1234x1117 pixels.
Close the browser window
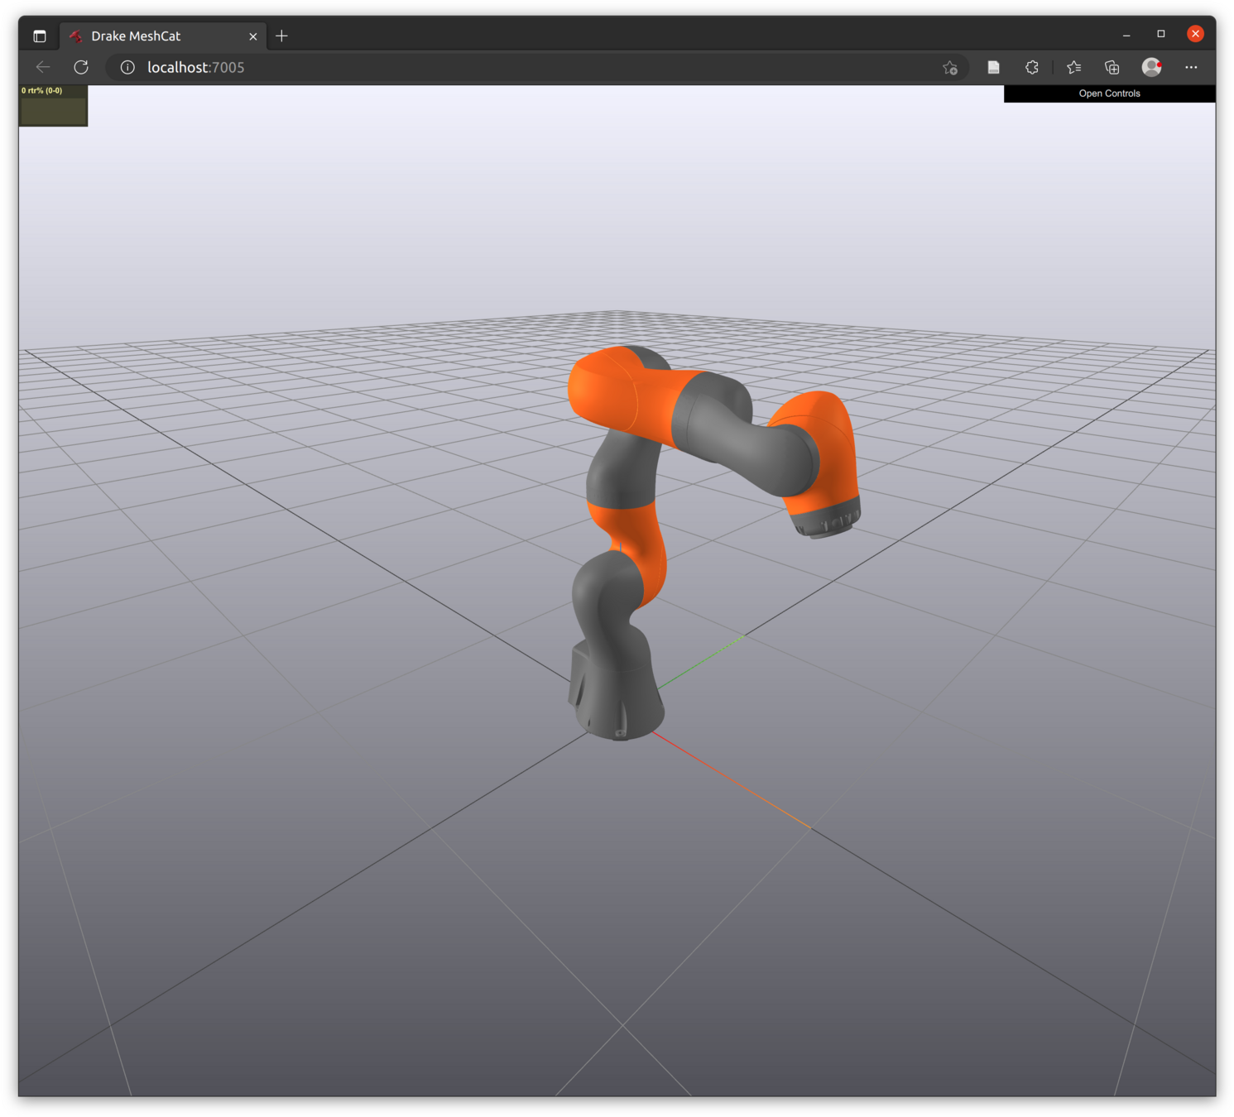pos(1195,34)
